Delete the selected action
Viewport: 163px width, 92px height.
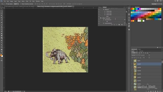pos(124,25)
